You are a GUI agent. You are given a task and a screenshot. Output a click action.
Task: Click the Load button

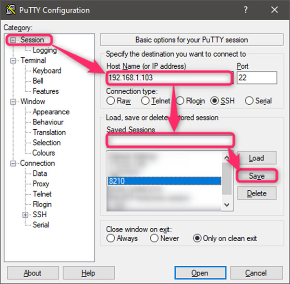(257, 158)
